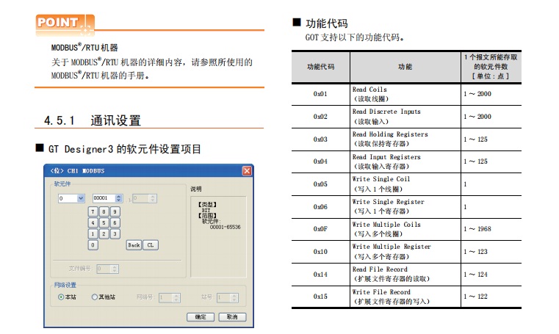Select the 其他站 radio option
Image resolution: width=559 pixels, height=334 pixels.
click(x=95, y=297)
